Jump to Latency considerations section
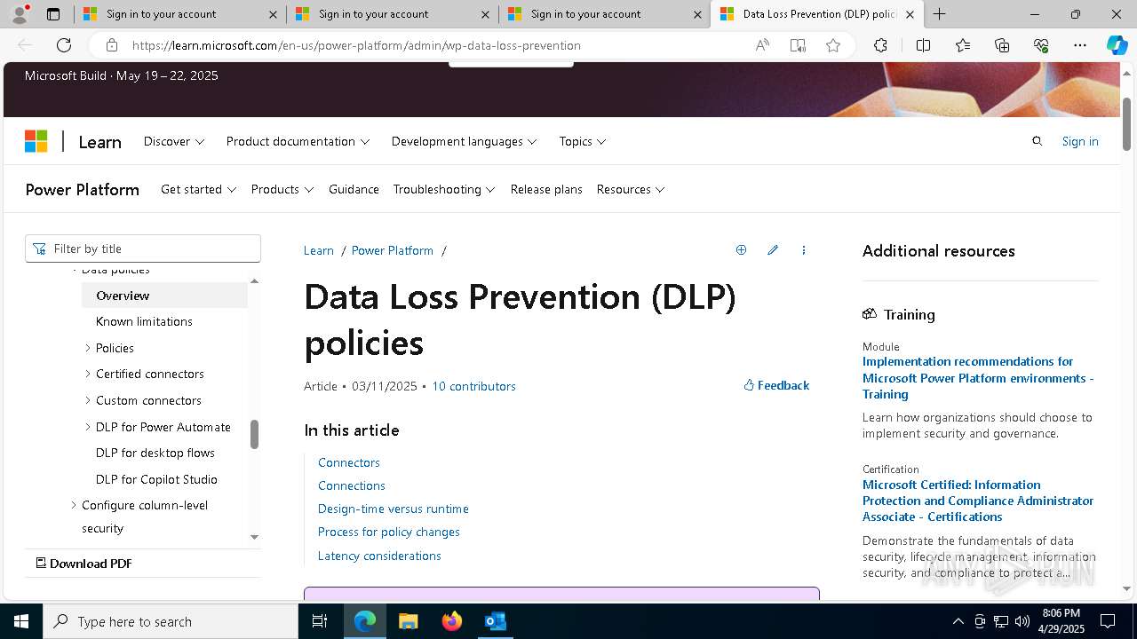Screen dimensions: 1137x639 [379, 556]
